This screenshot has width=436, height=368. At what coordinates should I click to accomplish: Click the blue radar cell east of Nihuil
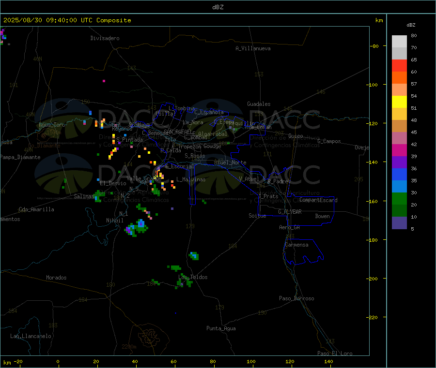140,224
